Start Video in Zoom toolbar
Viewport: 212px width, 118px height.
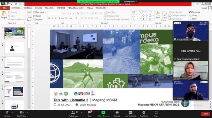21,114
